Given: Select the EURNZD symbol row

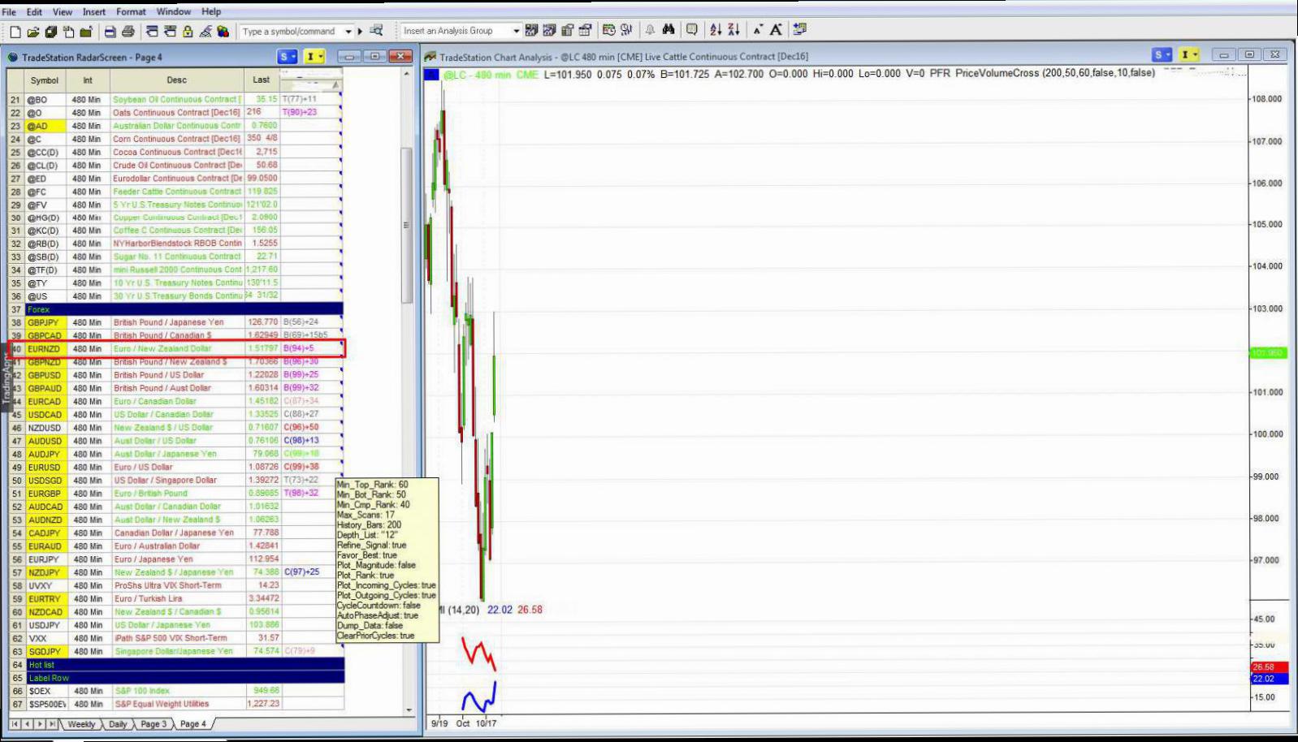Looking at the screenshot, I should (x=175, y=349).
